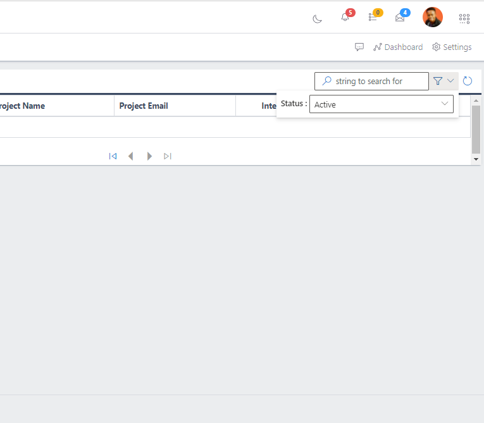Sort by the Project Email column header
484x423 pixels.
pyautogui.click(x=144, y=106)
